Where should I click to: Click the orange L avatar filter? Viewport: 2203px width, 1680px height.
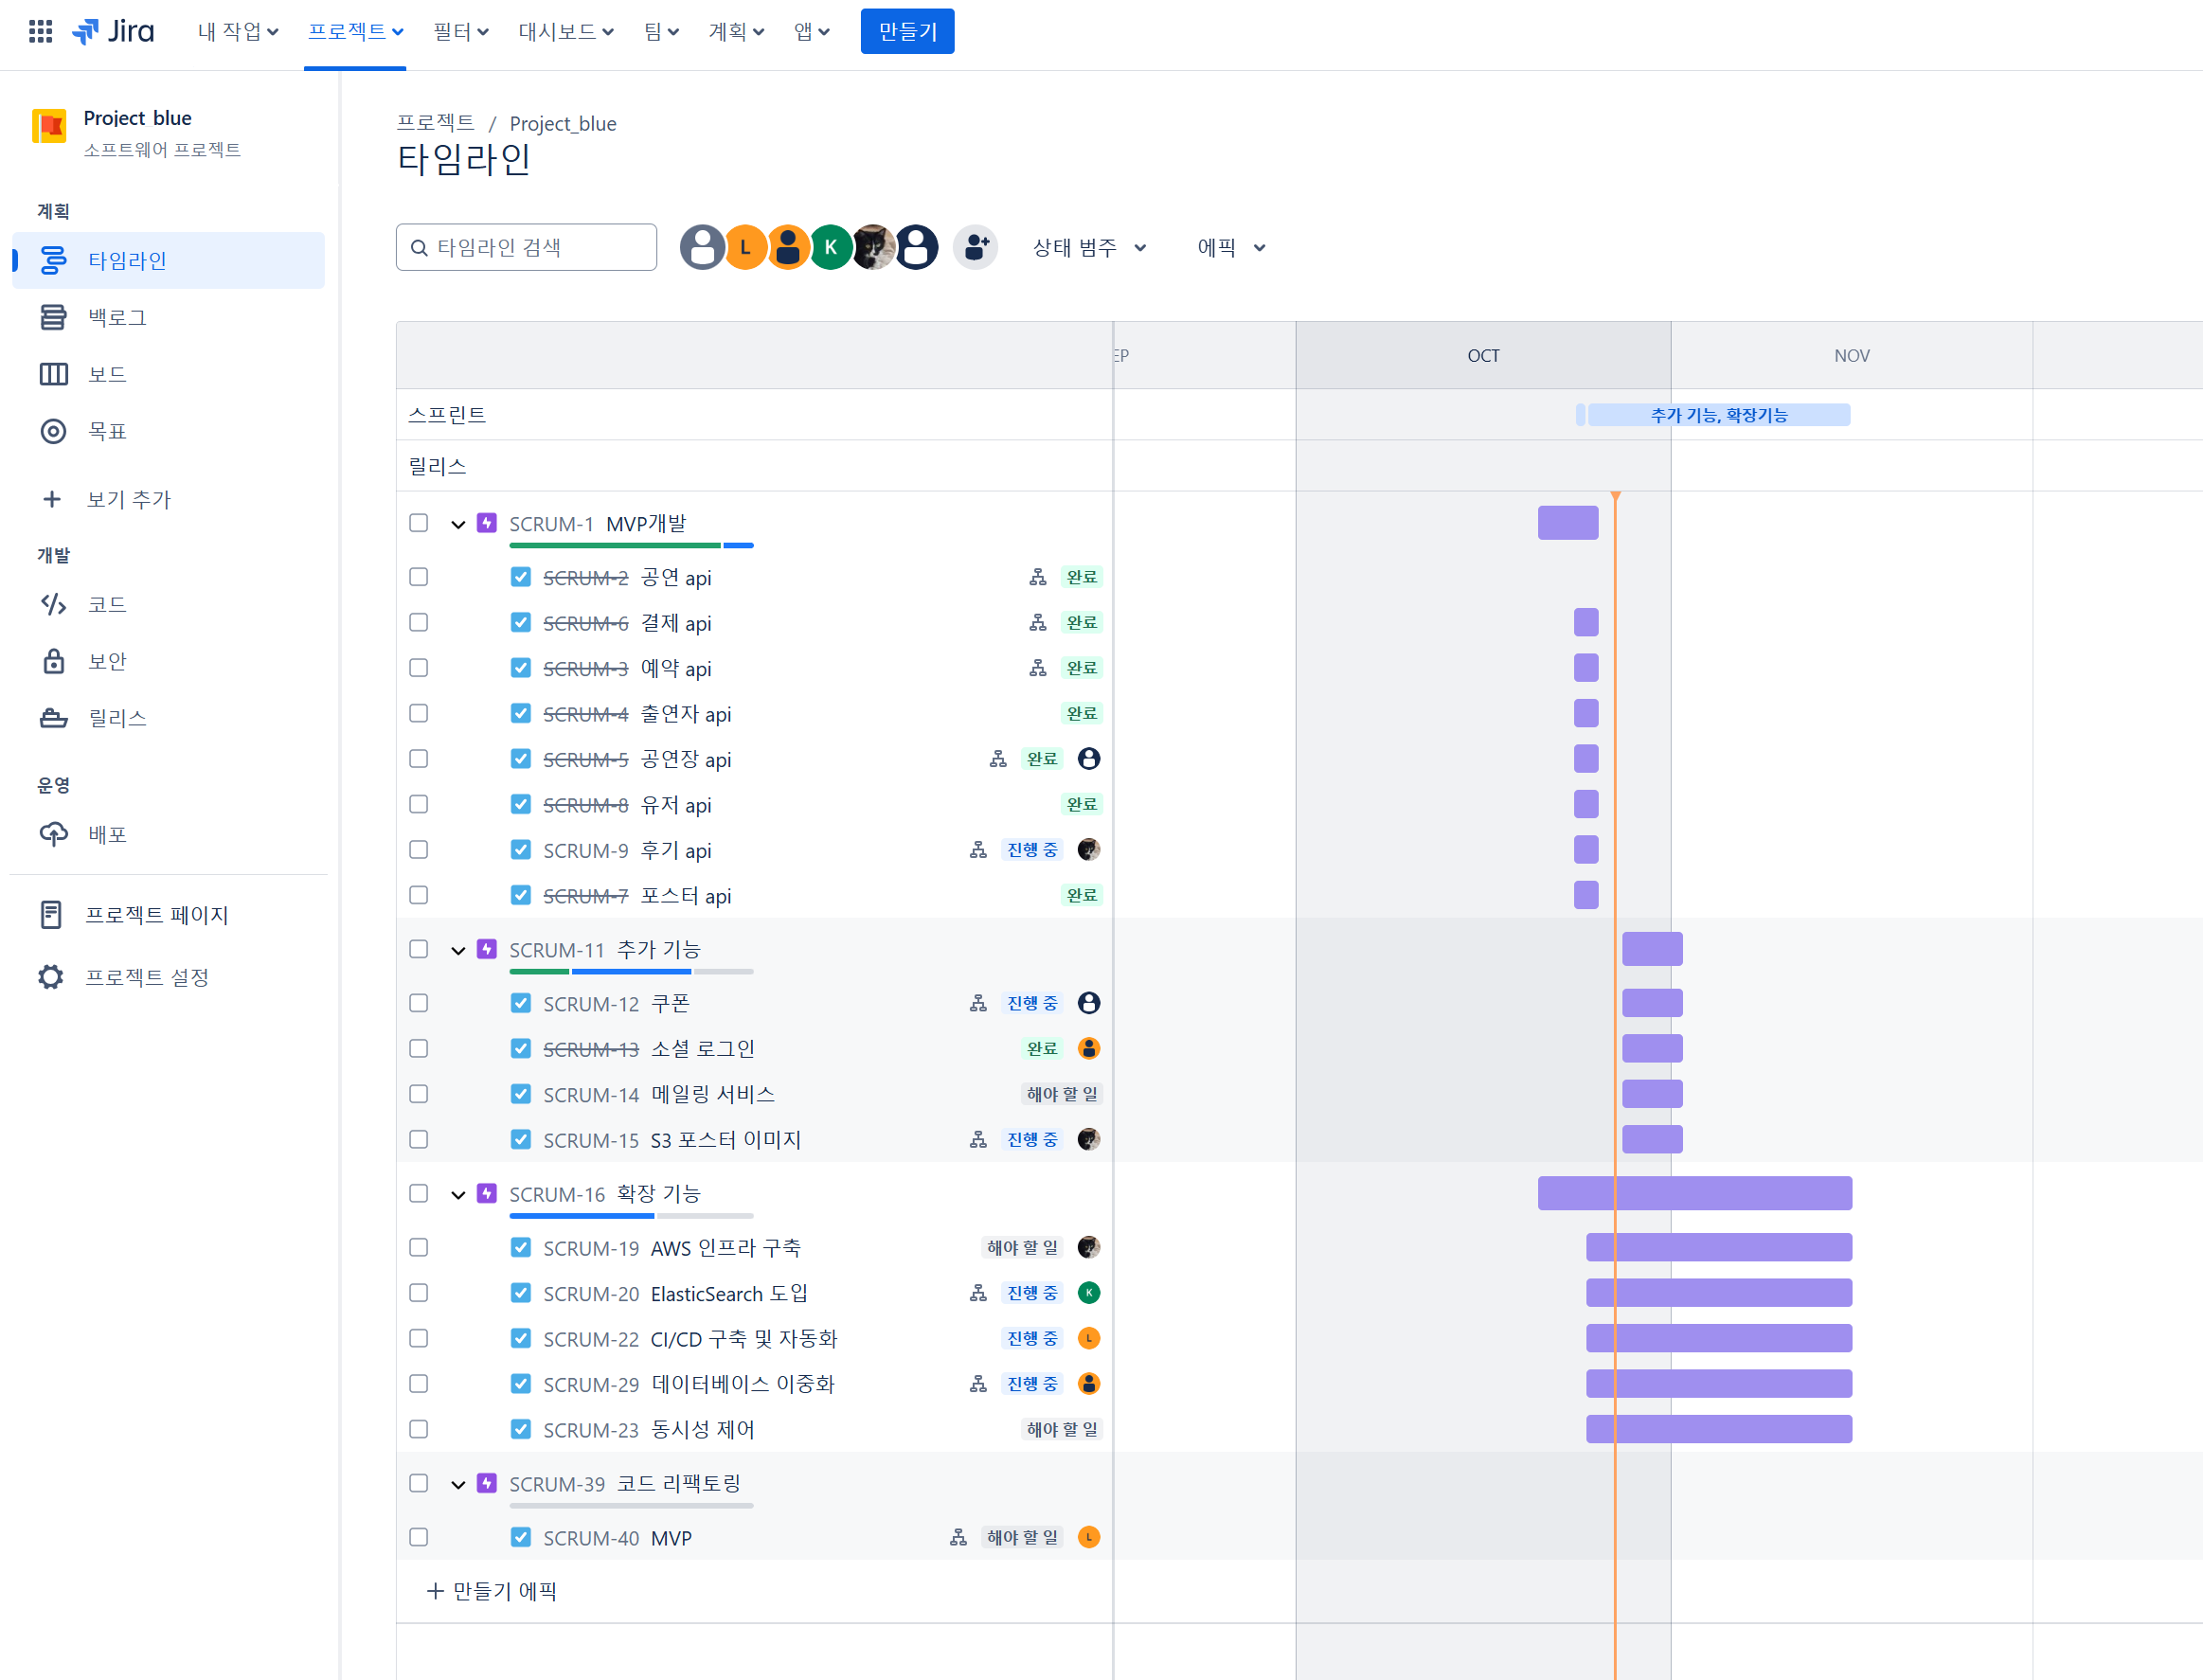(x=745, y=247)
